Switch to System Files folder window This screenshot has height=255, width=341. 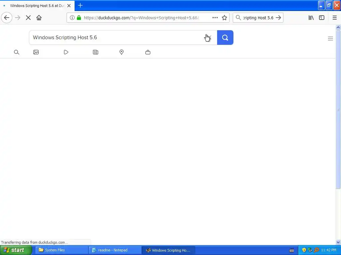point(62,250)
